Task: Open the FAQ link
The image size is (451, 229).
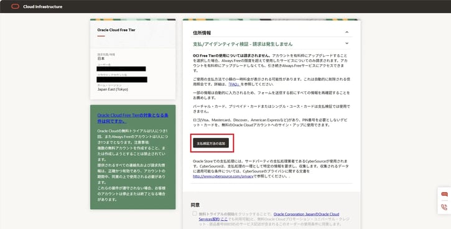Action: pyautogui.click(x=235, y=84)
